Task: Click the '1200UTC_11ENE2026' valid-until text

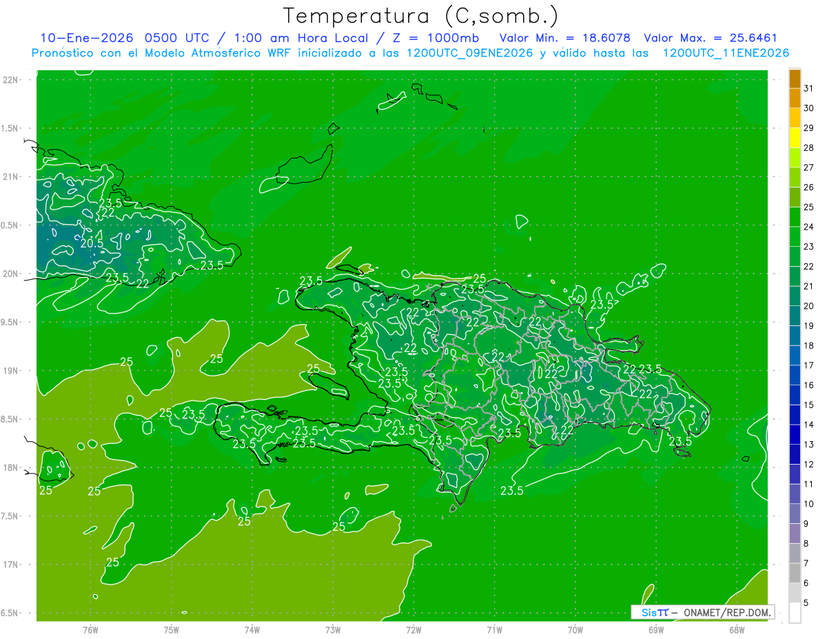Action: (x=726, y=53)
